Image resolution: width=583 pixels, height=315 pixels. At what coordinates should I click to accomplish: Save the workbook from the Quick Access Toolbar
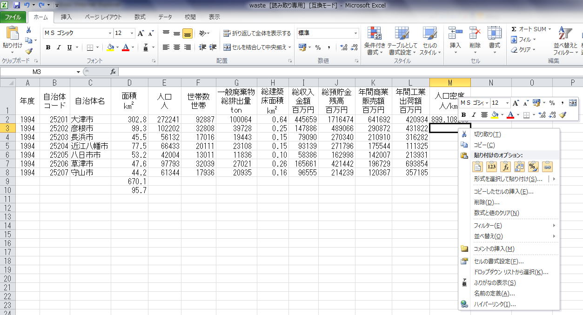(x=17, y=5)
